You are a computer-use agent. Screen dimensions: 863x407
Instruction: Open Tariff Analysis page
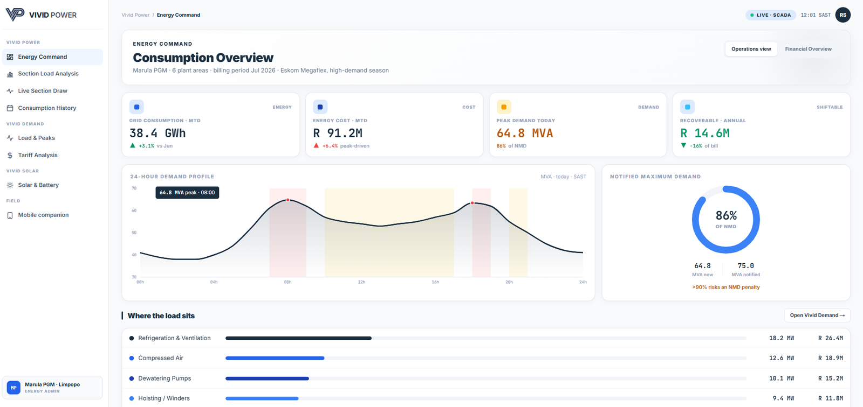coord(52,155)
